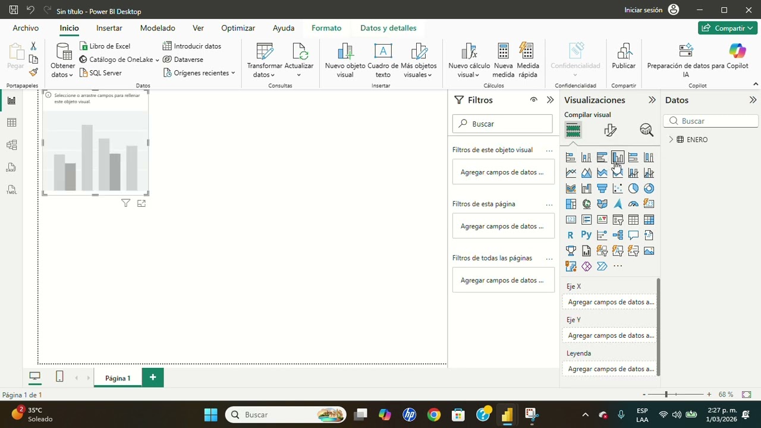
Task: Switch to the Optimizar ribbon tab
Action: pos(238,28)
